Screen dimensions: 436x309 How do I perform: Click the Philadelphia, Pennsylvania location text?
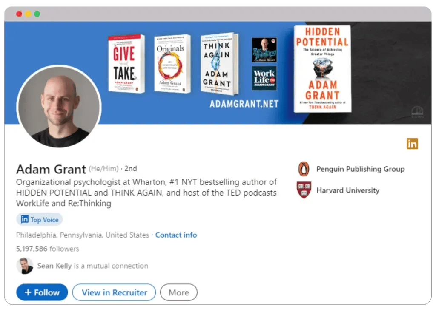click(83, 235)
